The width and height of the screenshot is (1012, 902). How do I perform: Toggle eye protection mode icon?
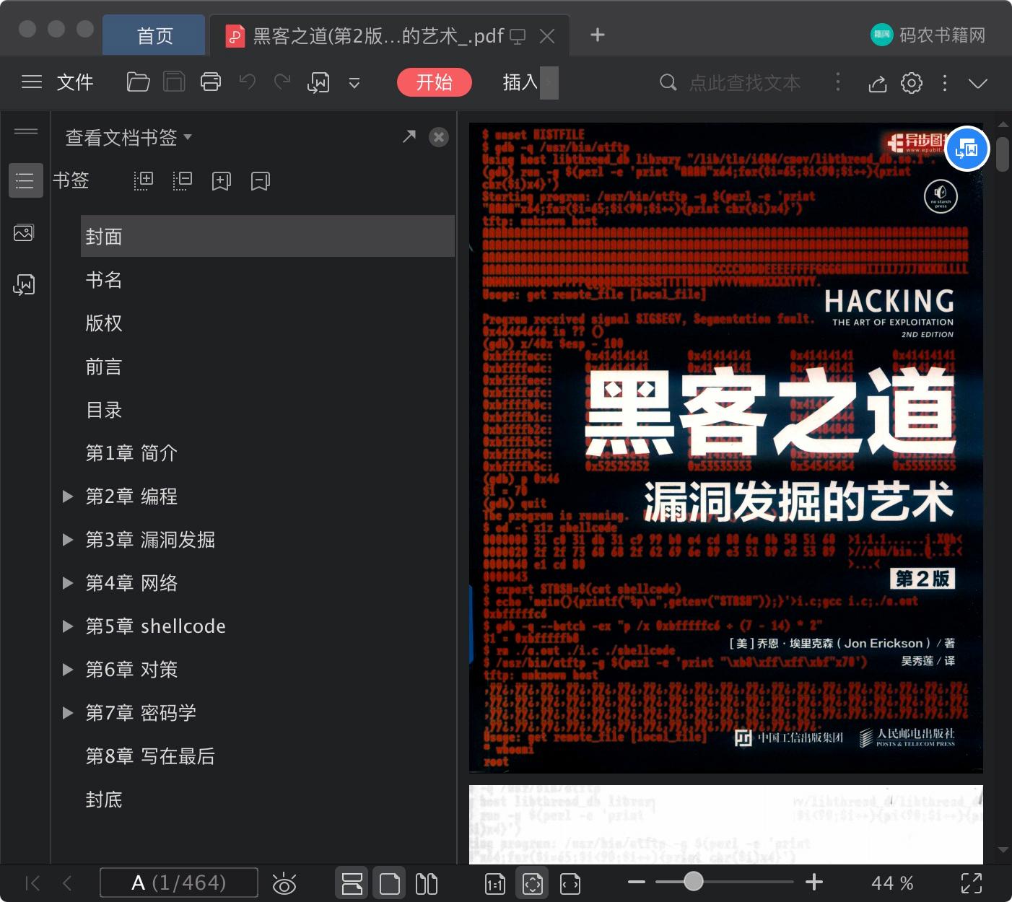tap(284, 883)
